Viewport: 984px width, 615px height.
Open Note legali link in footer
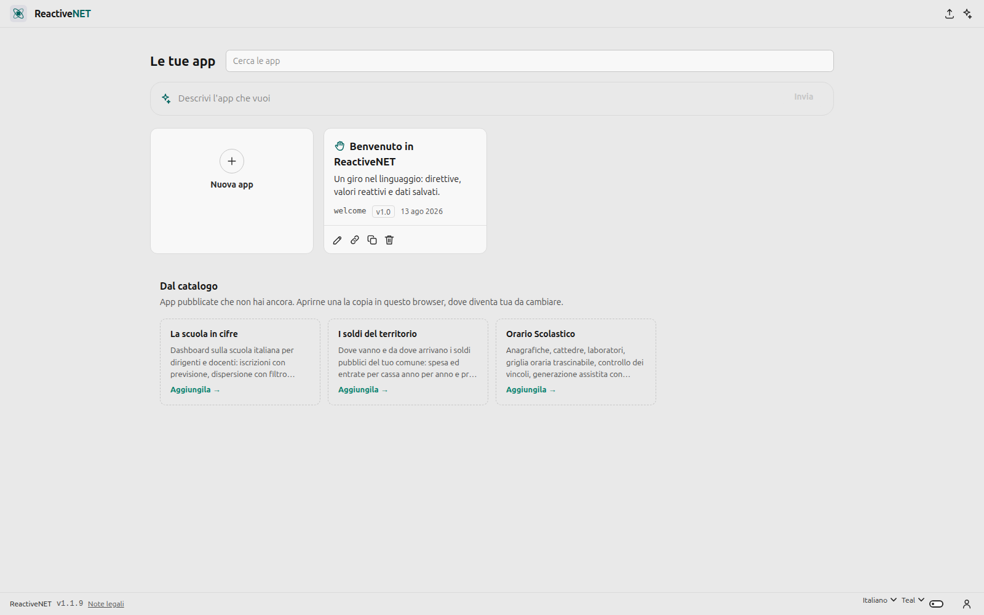coord(106,604)
